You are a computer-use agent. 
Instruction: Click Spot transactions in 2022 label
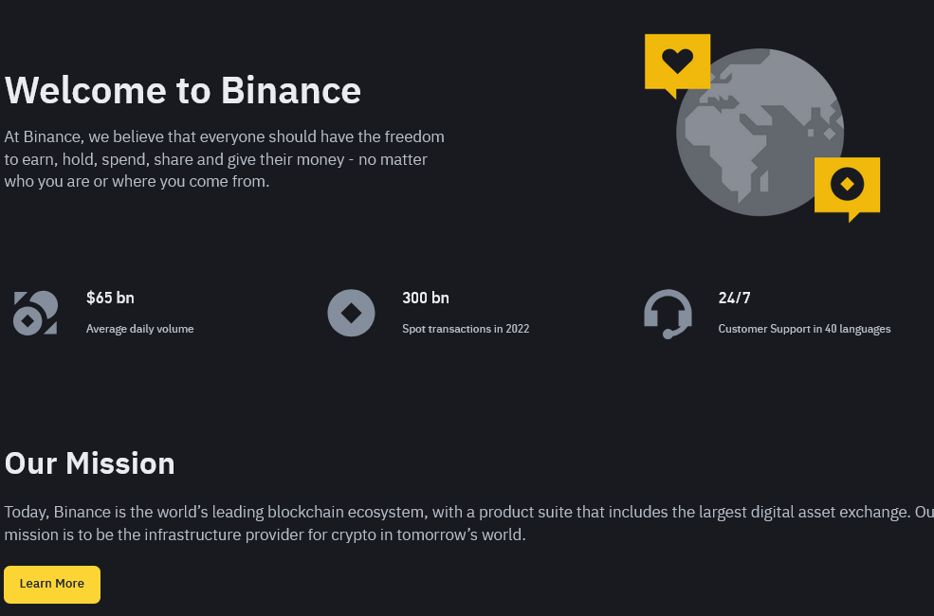[466, 329]
